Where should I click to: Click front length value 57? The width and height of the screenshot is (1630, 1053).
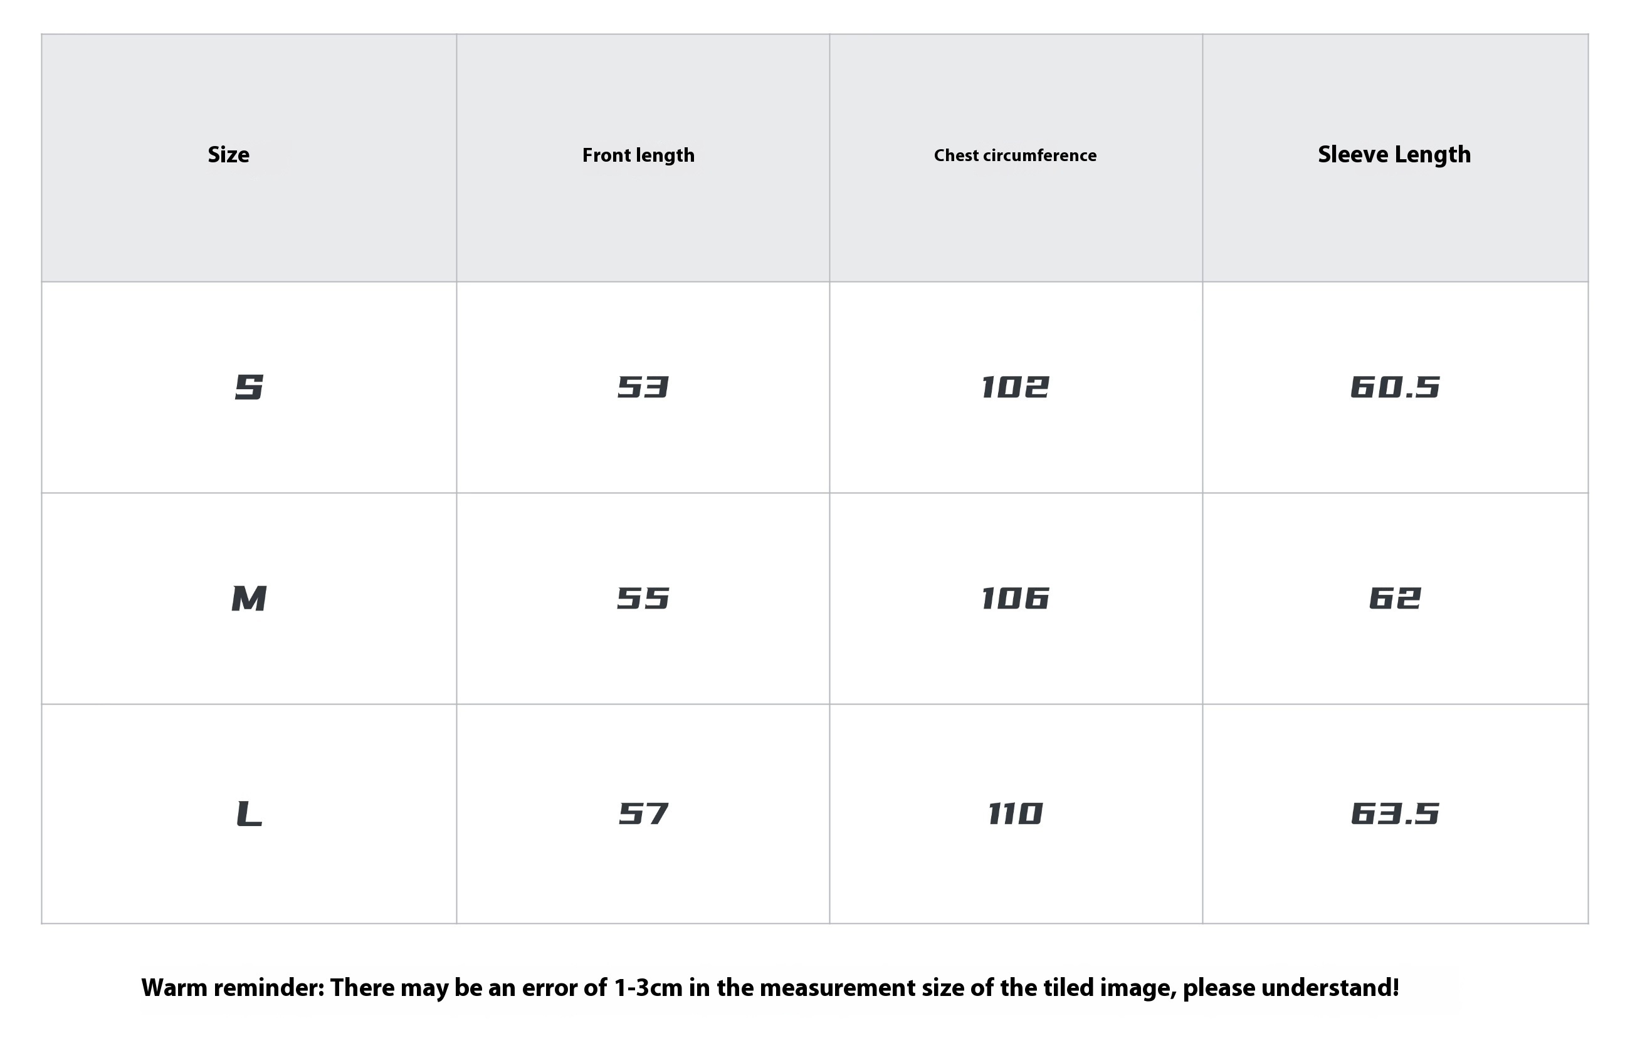click(x=643, y=814)
